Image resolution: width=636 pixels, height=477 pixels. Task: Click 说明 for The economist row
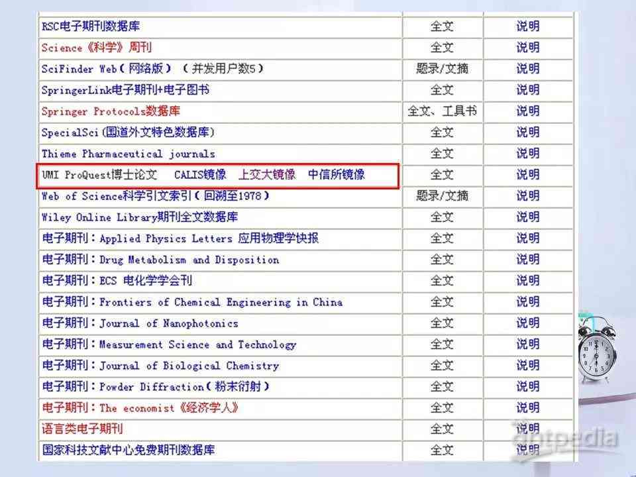[x=528, y=407]
